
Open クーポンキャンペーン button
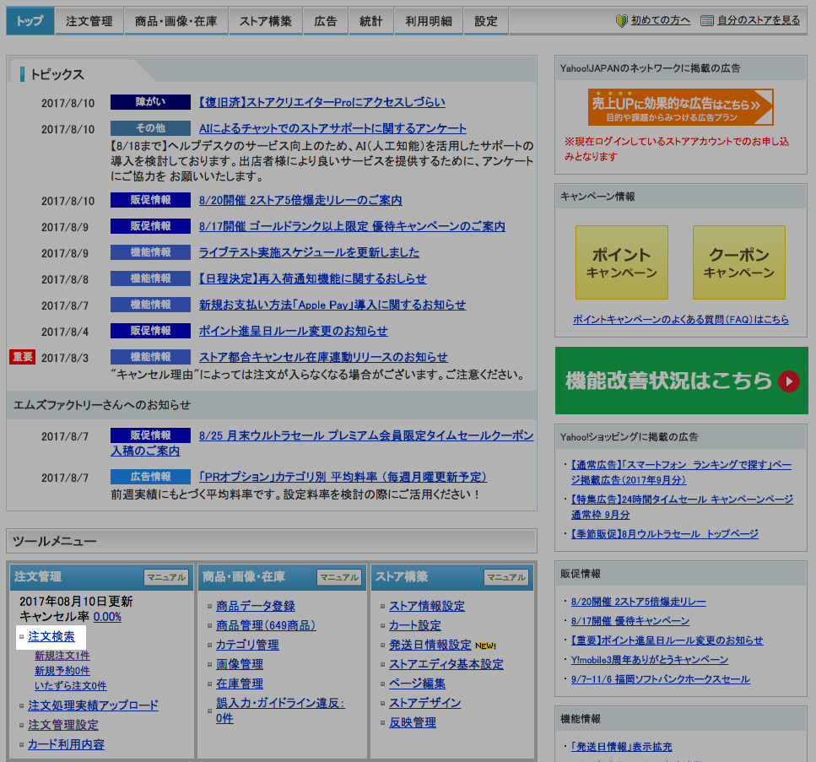(x=739, y=262)
